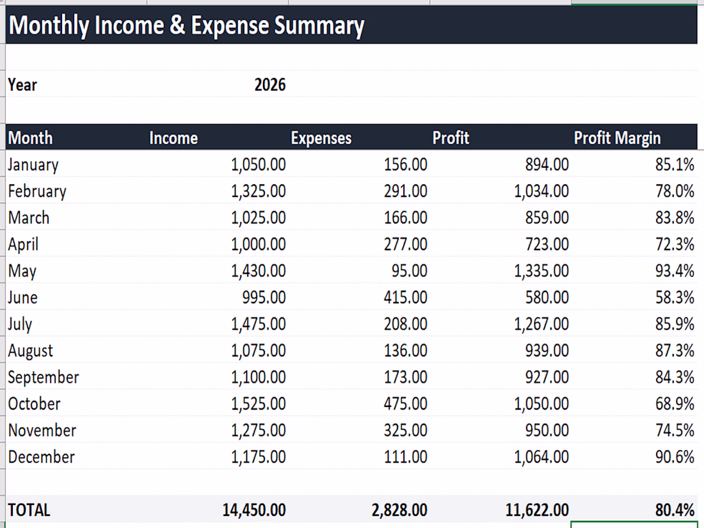Viewport: 704px width, 528px height.
Task: Click the total profit 11,622.00
Action: tap(537, 510)
